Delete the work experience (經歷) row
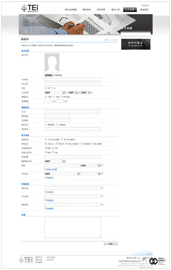This screenshot has width=171, height=270. pos(102,165)
